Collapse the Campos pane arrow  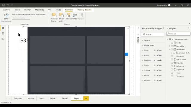coord(189,28)
